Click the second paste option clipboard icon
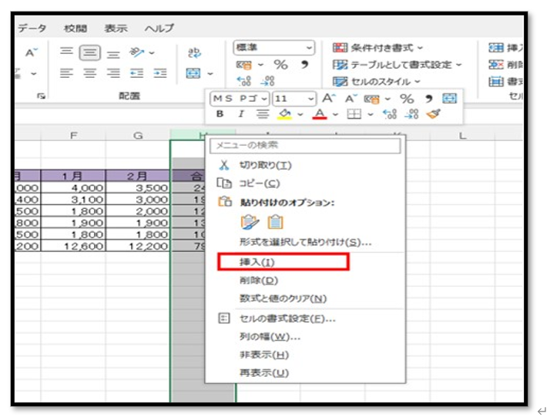 275,222
